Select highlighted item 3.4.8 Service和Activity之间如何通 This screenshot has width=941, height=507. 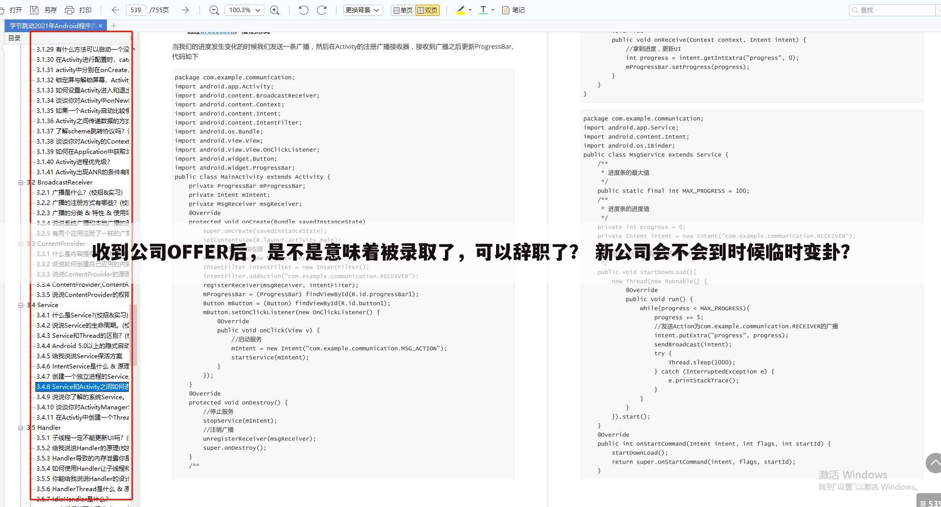pos(82,387)
